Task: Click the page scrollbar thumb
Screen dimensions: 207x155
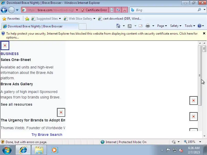Action: [x=204, y=49]
